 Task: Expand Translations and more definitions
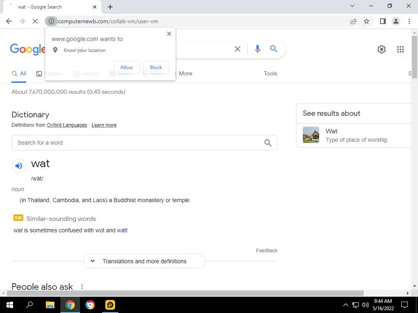tap(145, 261)
